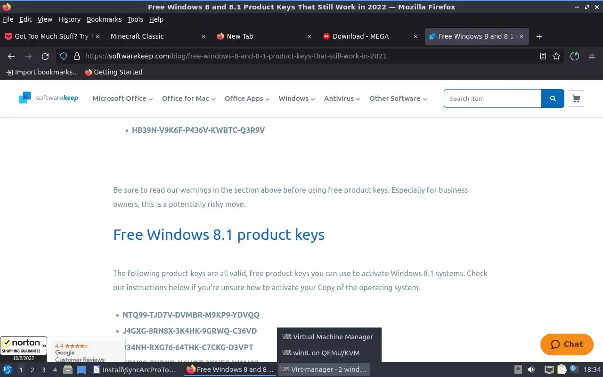Open volume control in system tray

point(531,369)
